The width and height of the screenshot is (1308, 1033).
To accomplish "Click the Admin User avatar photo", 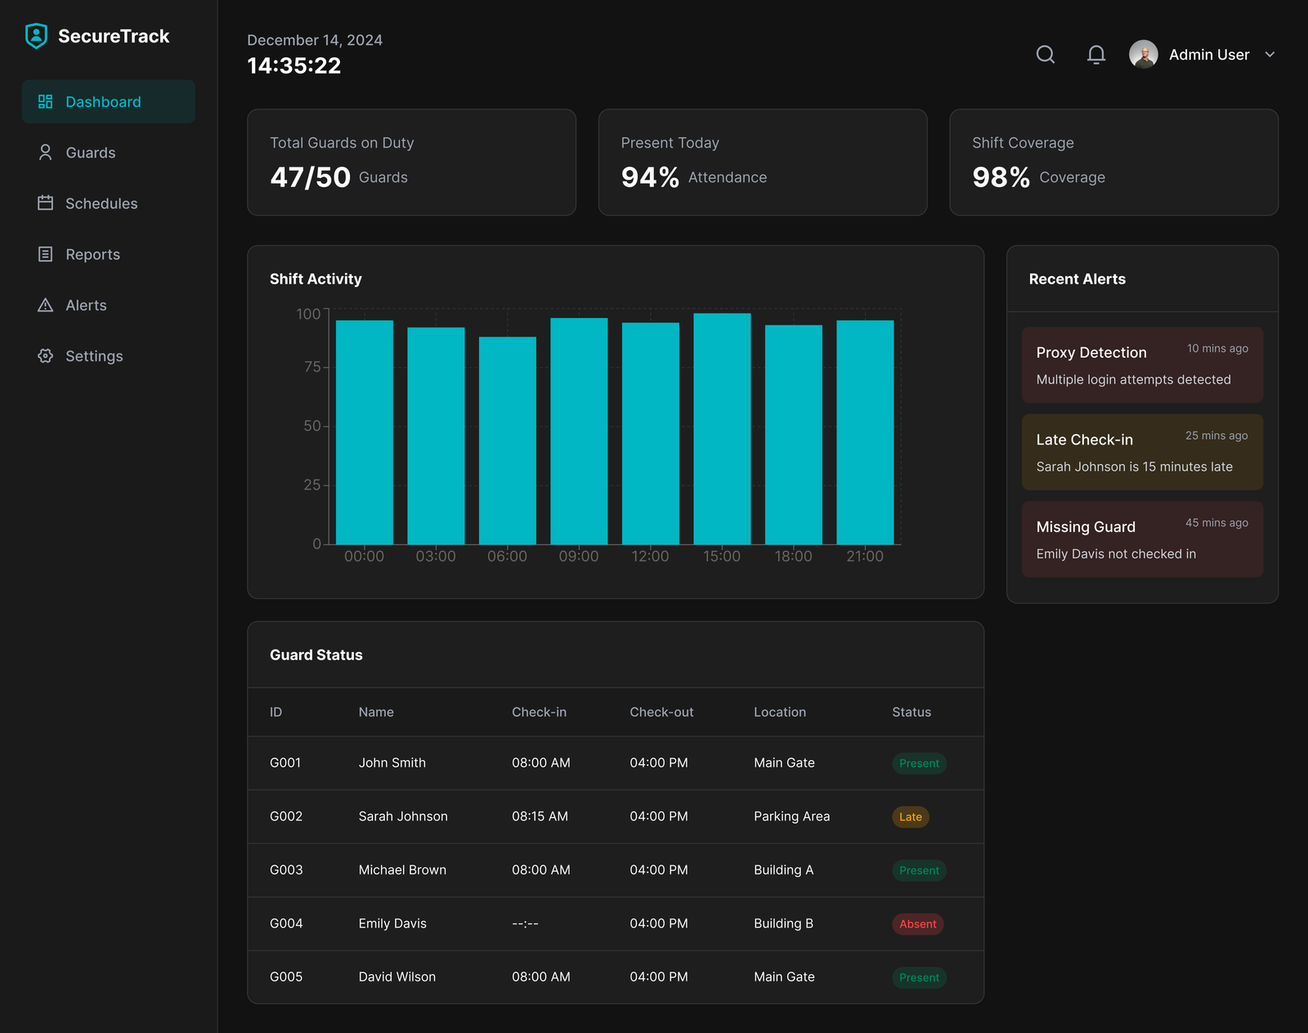I will pyautogui.click(x=1143, y=55).
